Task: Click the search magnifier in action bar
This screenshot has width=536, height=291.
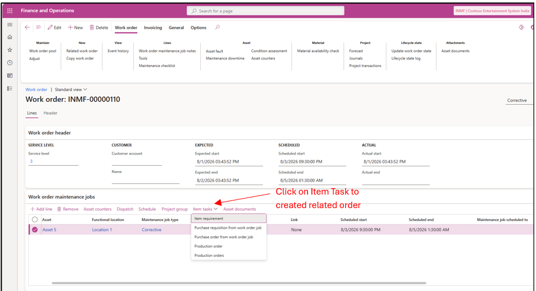Action: [217, 27]
